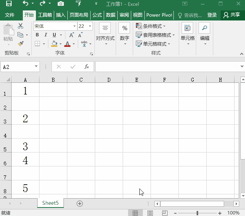The width and height of the screenshot is (245, 216).
Task: Decrease font size with small A icon
Action: pos(81,35)
